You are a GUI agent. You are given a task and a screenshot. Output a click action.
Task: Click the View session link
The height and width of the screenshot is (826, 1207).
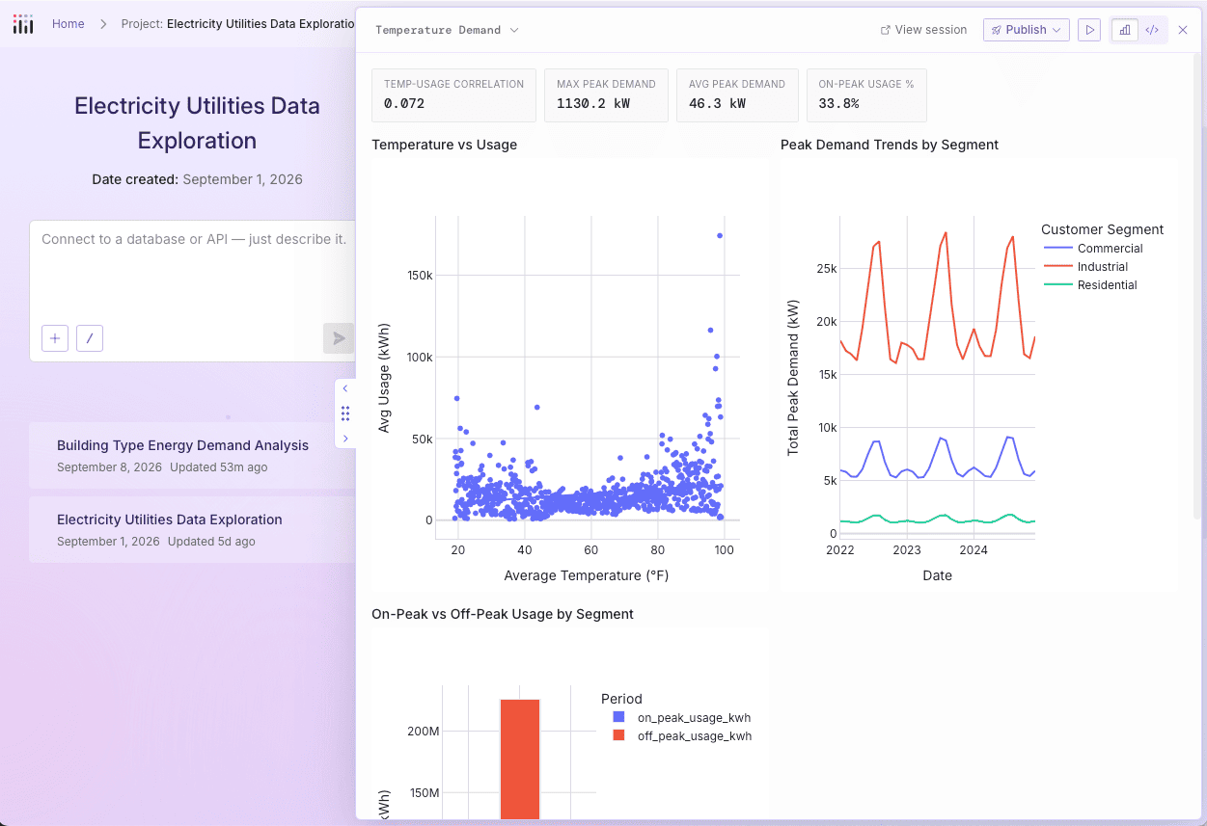pos(923,30)
